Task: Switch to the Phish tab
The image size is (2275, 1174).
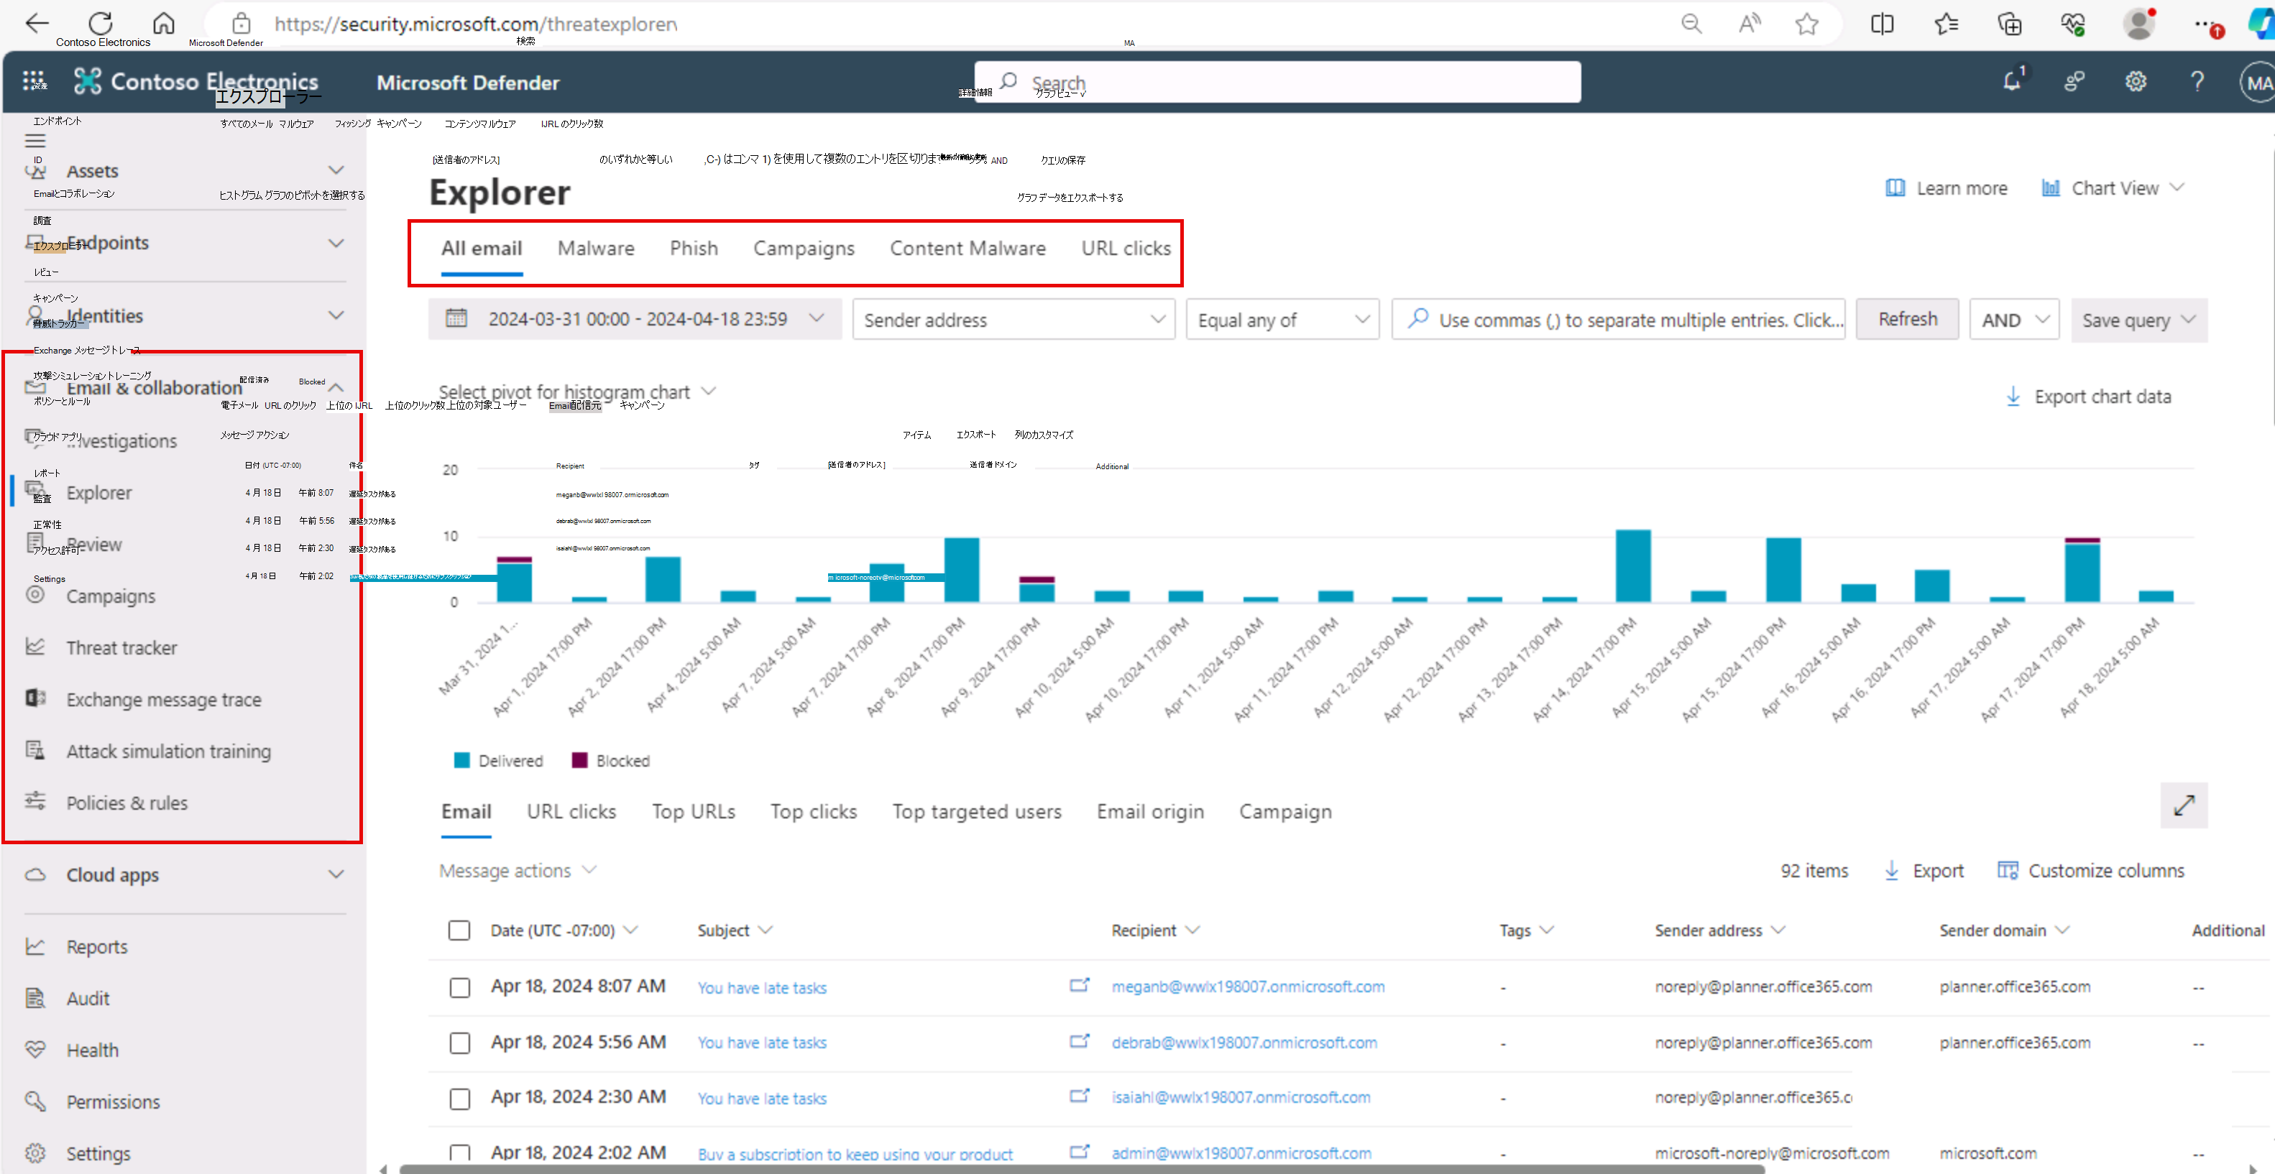Action: pyautogui.click(x=693, y=248)
